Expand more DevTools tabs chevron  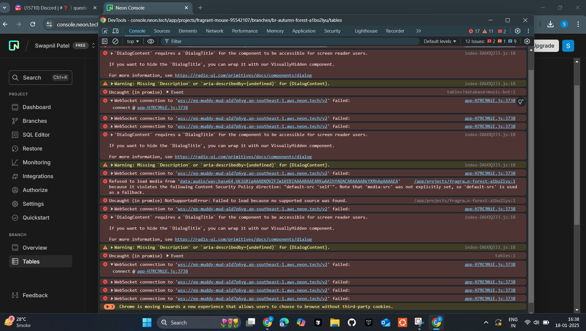point(419,31)
